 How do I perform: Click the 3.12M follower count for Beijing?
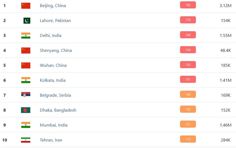click(225, 6)
